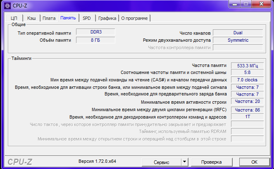The image size is (274, 169).
Task: Click the Соотношение частоты памяти label
Action: click(x=173, y=72)
